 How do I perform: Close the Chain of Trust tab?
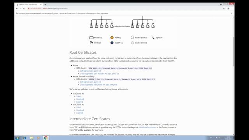41,5
